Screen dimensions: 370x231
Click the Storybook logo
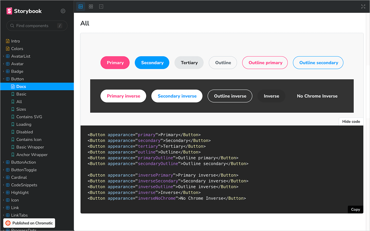24,11
